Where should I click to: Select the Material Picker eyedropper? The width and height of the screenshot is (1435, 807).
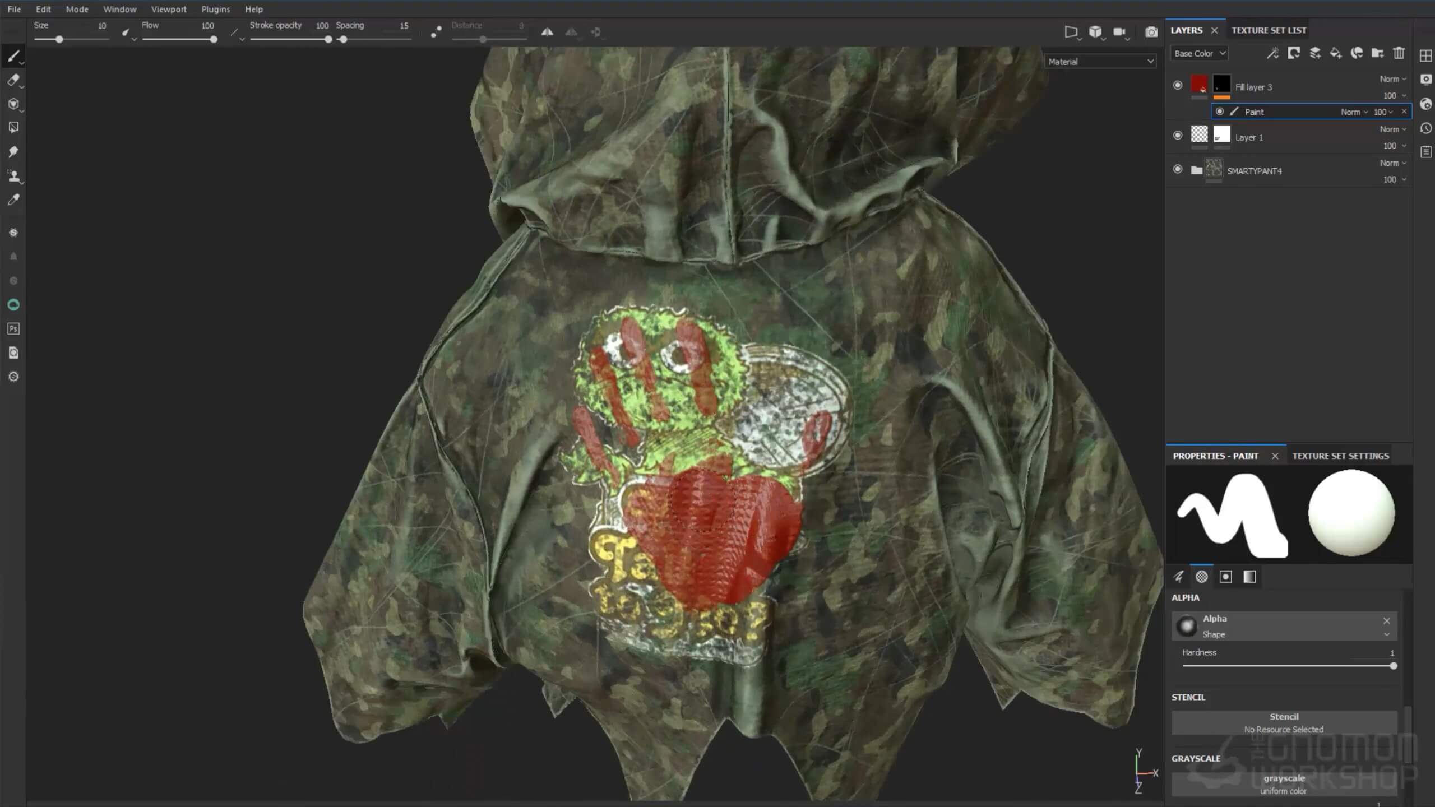coord(13,200)
